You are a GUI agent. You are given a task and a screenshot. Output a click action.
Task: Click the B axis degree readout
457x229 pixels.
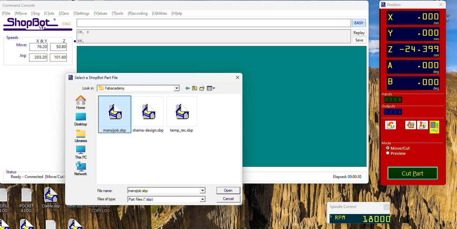coord(413,83)
